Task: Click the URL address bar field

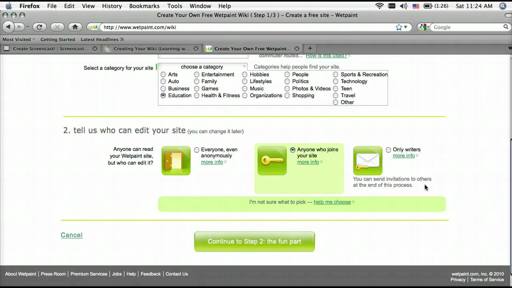Action: (248, 27)
